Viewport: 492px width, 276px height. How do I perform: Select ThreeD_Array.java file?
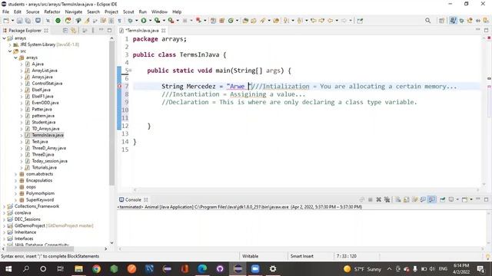[x=48, y=148]
